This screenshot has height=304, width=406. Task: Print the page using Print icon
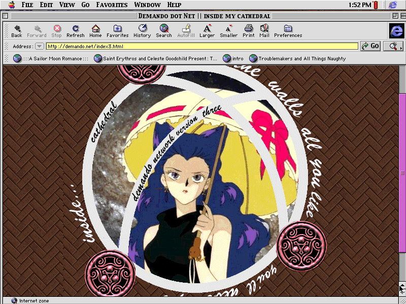coord(249,29)
